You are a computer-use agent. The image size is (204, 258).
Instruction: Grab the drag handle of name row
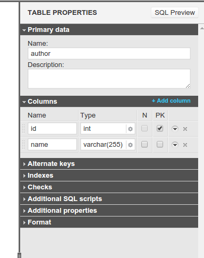point(23,145)
